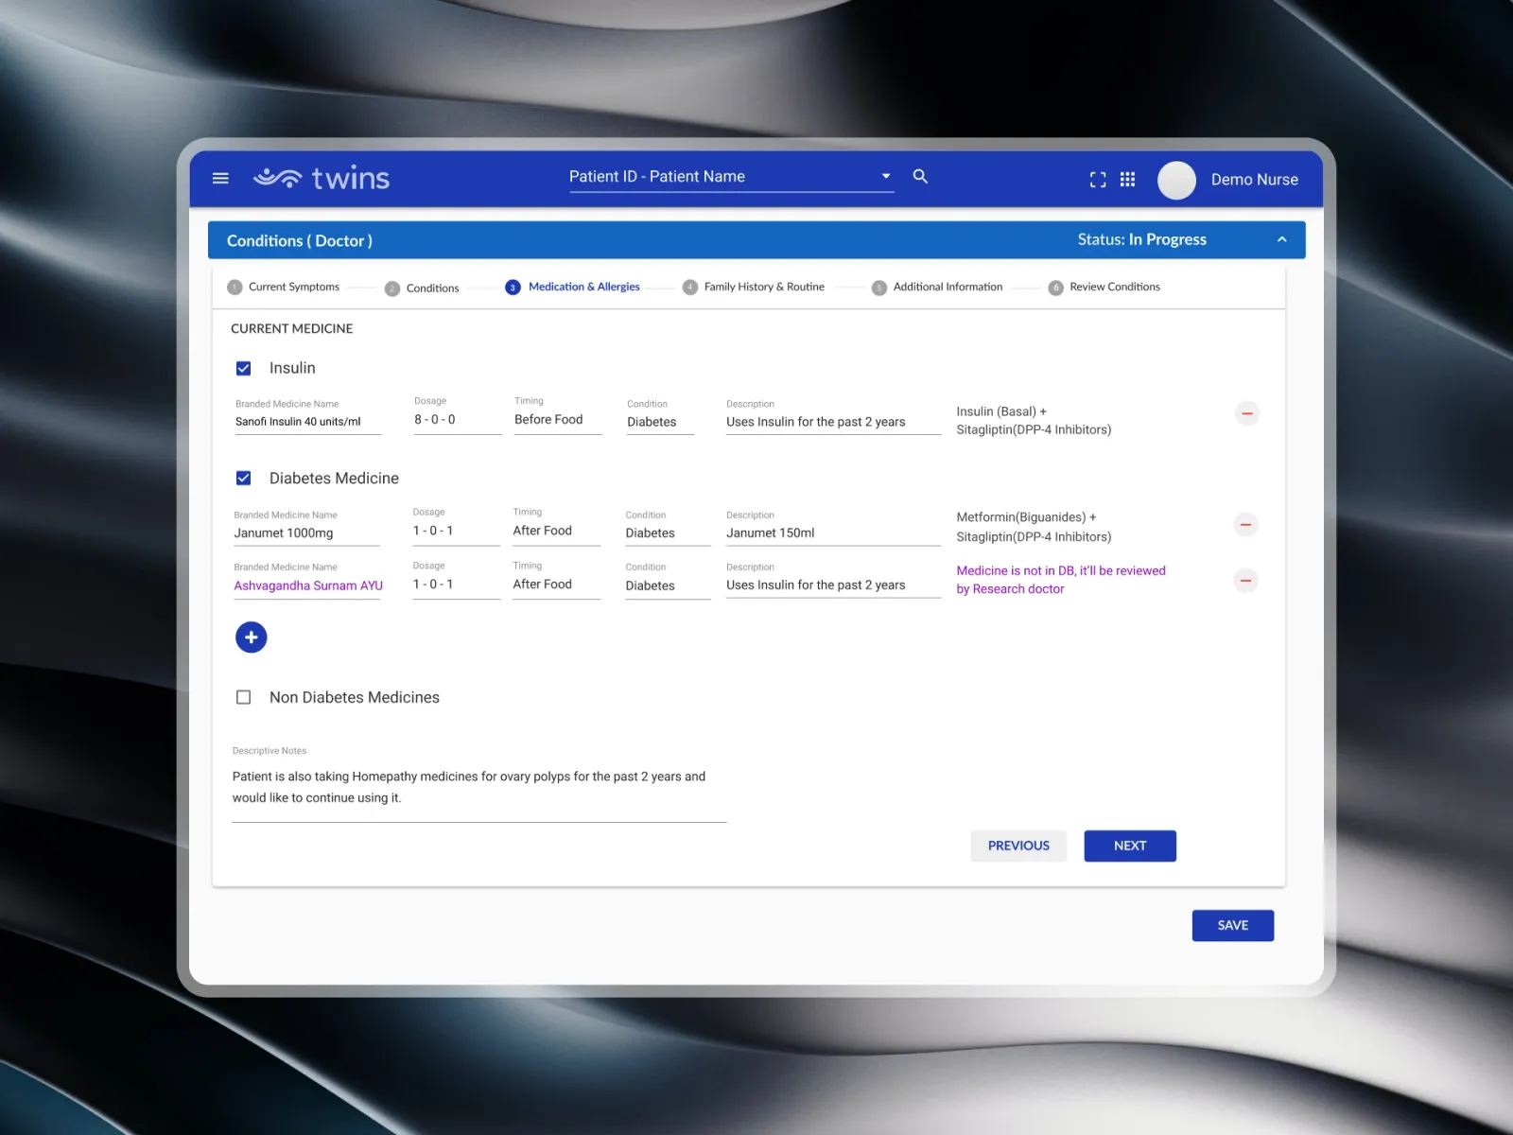Edit Ashvagandha Surnam AYU medicine name field
This screenshot has height=1135, width=1513.
tap(307, 580)
